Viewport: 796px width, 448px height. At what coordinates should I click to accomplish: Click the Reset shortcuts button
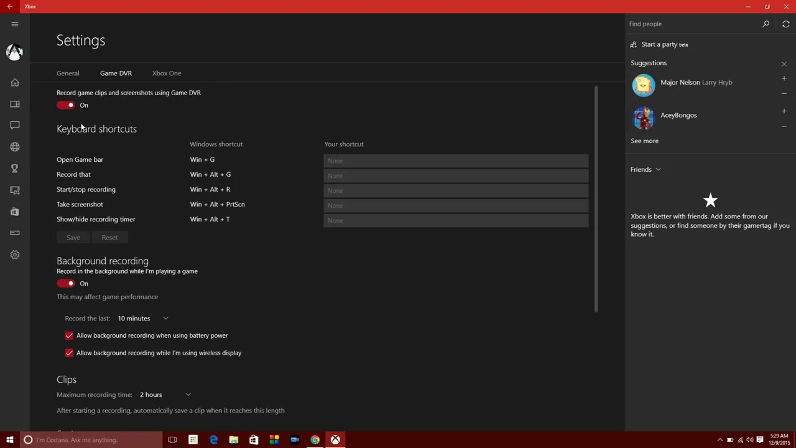(x=109, y=237)
